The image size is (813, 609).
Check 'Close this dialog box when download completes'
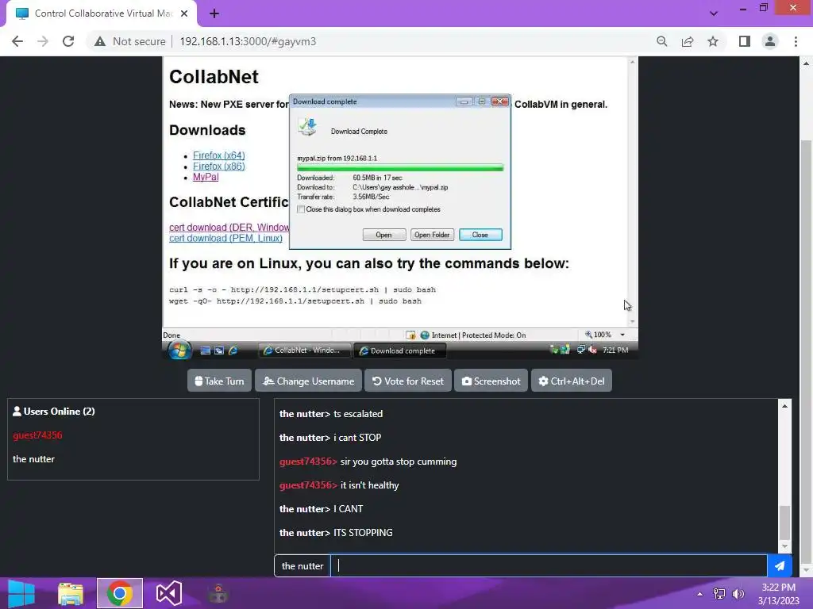pyautogui.click(x=301, y=209)
